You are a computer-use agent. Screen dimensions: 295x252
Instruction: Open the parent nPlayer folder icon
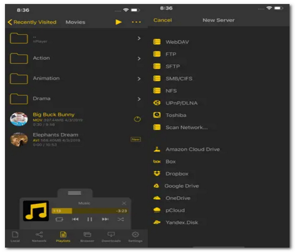tap(19, 38)
